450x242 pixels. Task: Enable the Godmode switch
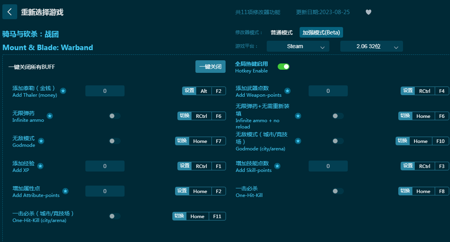[114, 141]
